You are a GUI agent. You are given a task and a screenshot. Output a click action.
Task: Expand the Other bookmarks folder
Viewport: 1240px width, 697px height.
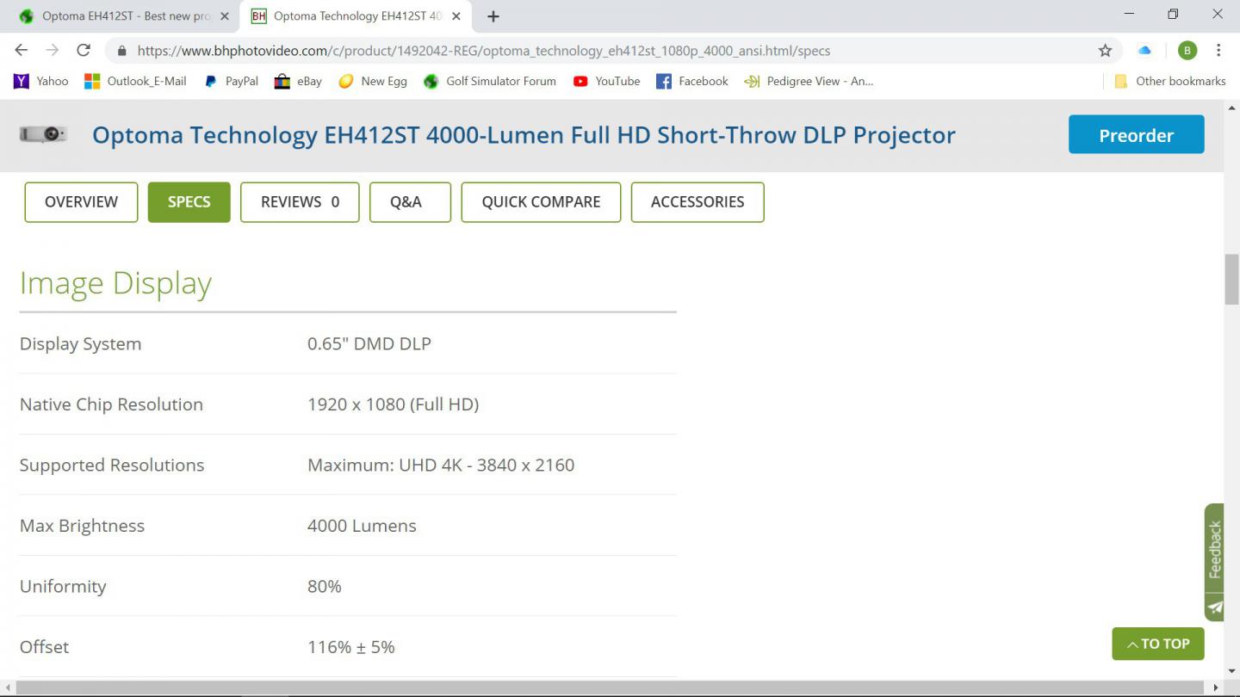click(1169, 81)
